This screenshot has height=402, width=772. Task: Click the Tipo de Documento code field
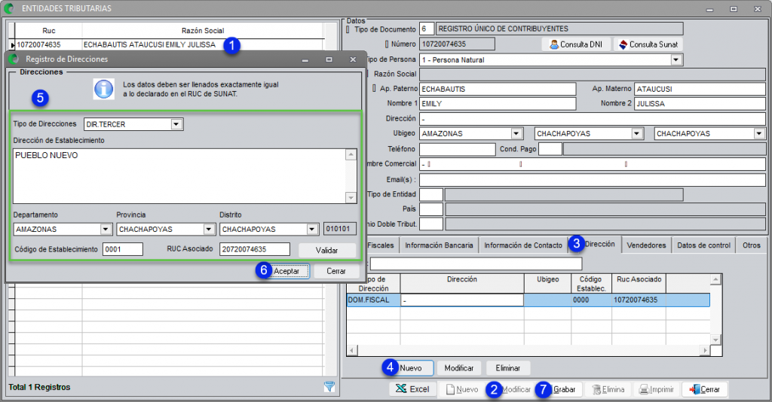click(x=427, y=29)
